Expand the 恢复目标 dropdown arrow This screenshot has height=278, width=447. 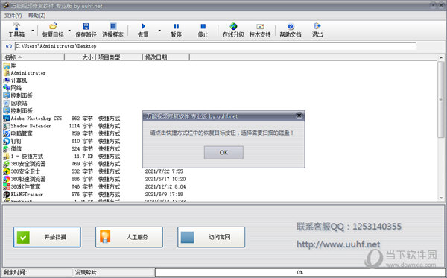pos(69,31)
